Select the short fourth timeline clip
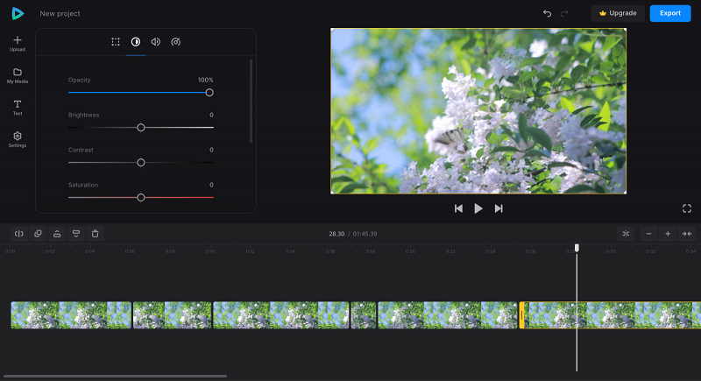This screenshot has width=701, height=381. [x=364, y=315]
